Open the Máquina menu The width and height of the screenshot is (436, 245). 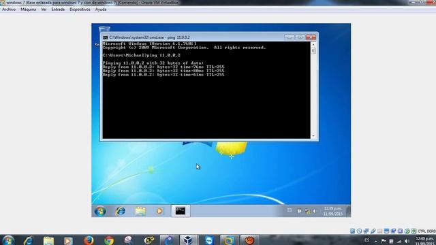pyautogui.click(x=29, y=10)
